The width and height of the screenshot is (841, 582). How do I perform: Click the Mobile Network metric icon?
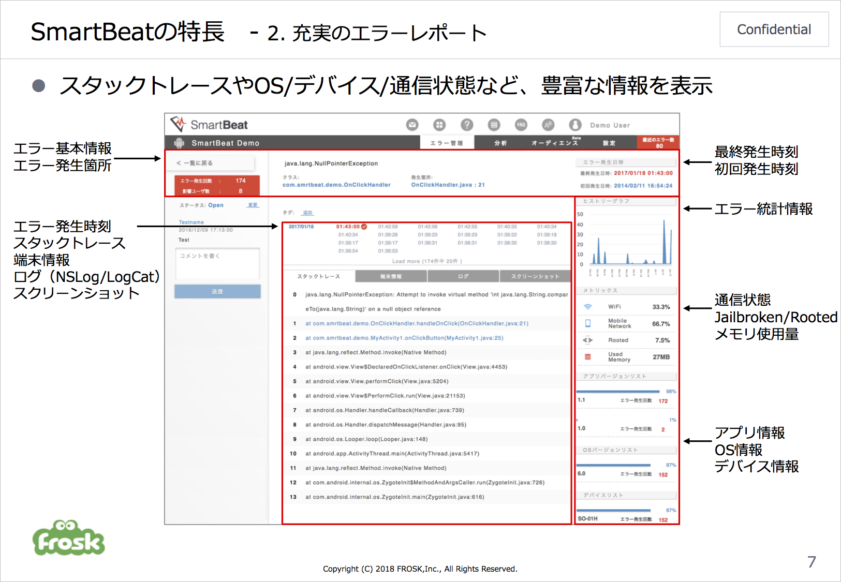(588, 323)
